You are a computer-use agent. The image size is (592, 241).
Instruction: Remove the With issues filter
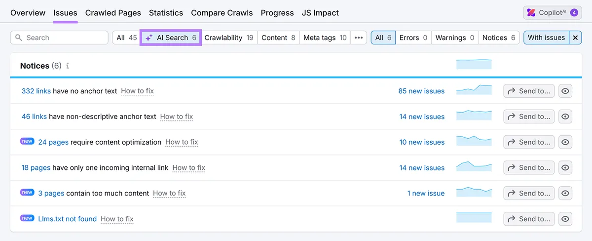[x=575, y=38]
